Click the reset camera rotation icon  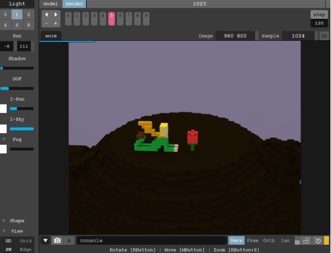point(317,240)
